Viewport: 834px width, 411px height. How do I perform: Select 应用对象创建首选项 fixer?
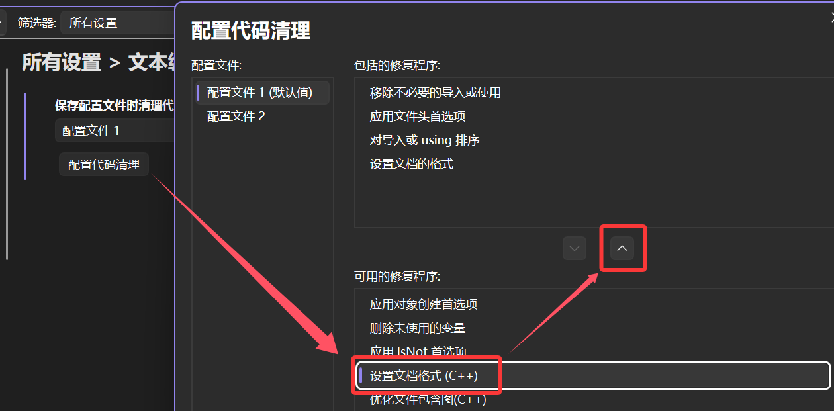tap(424, 304)
